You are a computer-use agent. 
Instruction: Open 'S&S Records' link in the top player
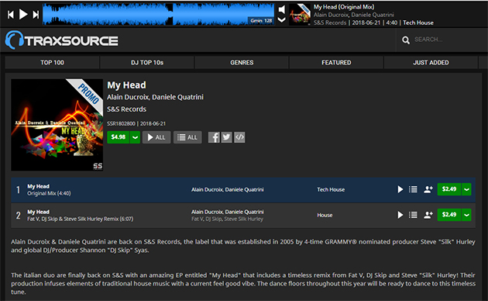[x=330, y=22]
